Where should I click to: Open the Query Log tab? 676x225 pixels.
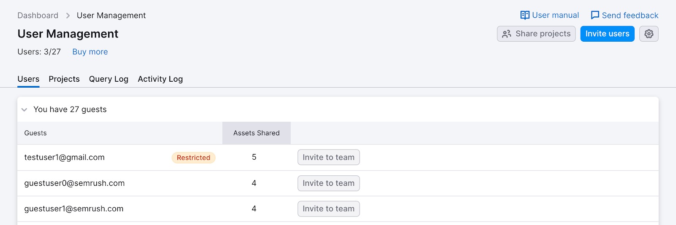(x=109, y=79)
